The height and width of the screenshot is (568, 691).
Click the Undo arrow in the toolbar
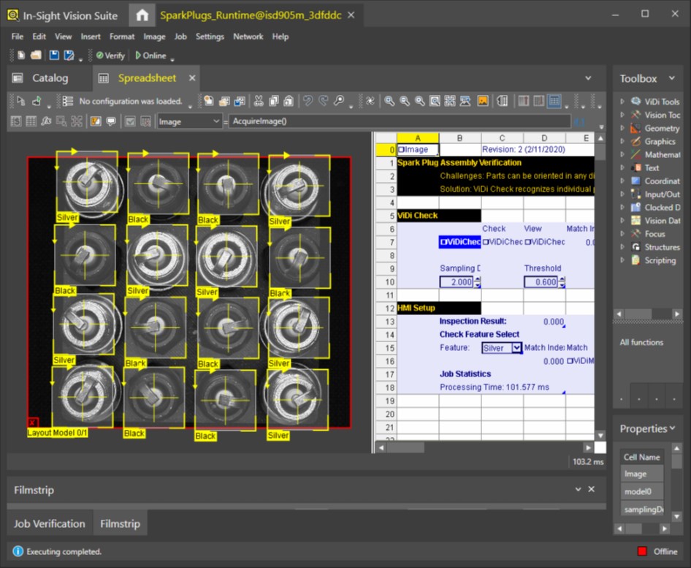(x=308, y=100)
